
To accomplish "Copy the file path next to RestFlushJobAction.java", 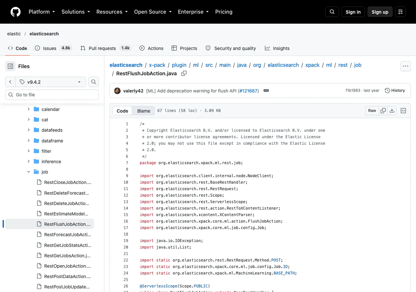I will (x=184, y=73).
